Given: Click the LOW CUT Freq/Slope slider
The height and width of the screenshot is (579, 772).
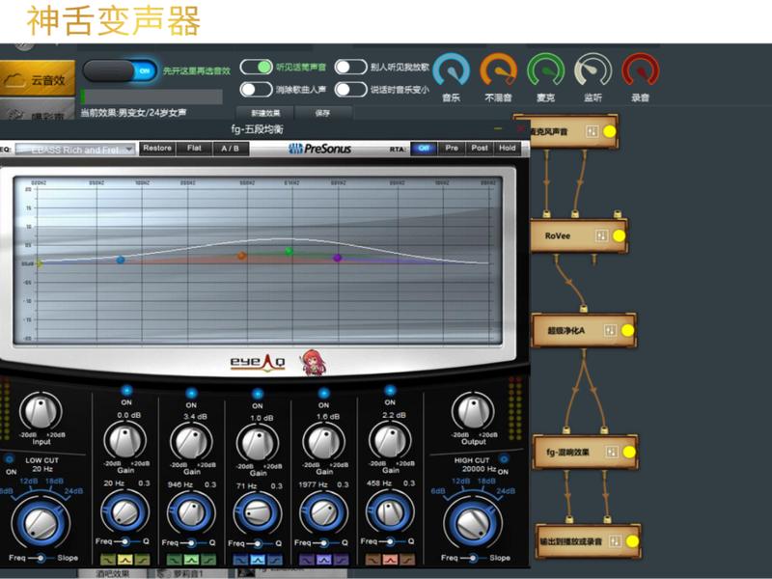Looking at the screenshot, I should coord(41,558).
